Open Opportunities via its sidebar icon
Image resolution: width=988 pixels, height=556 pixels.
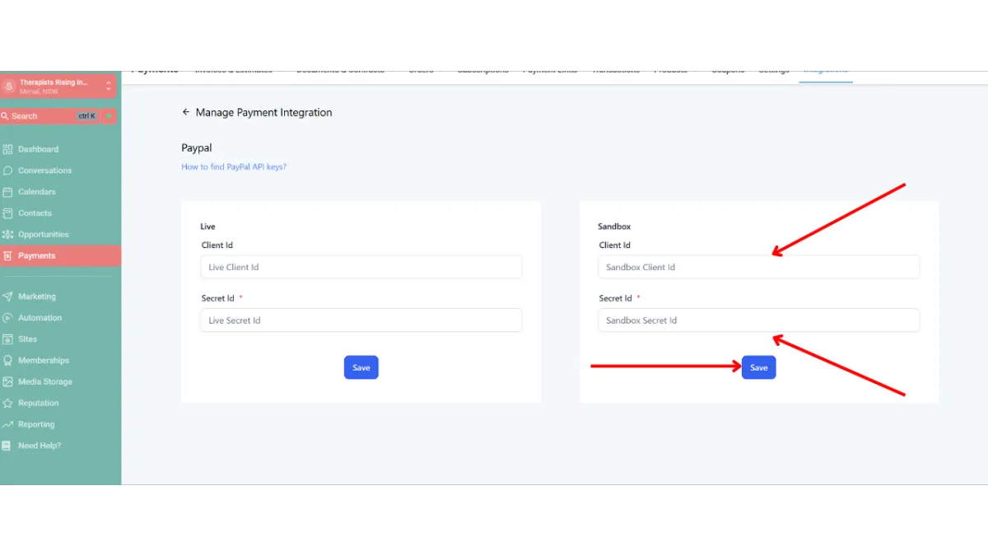click(7, 235)
